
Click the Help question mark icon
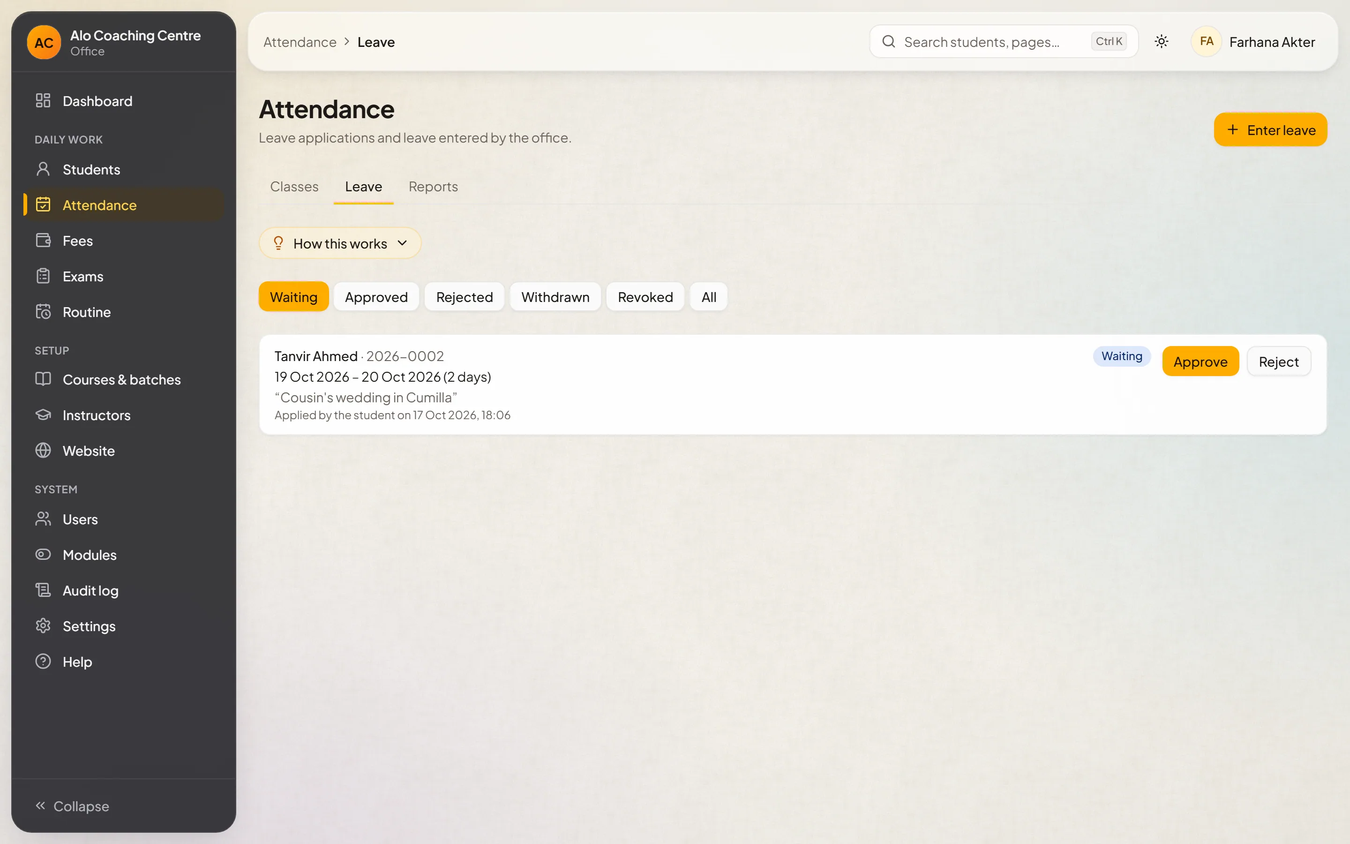pyautogui.click(x=43, y=662)
